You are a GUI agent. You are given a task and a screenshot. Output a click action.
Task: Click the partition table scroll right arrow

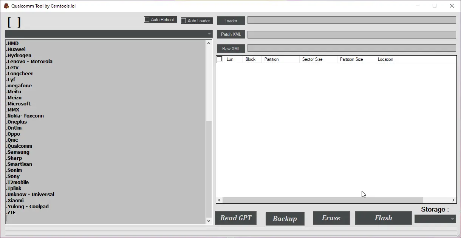[453, 200]
